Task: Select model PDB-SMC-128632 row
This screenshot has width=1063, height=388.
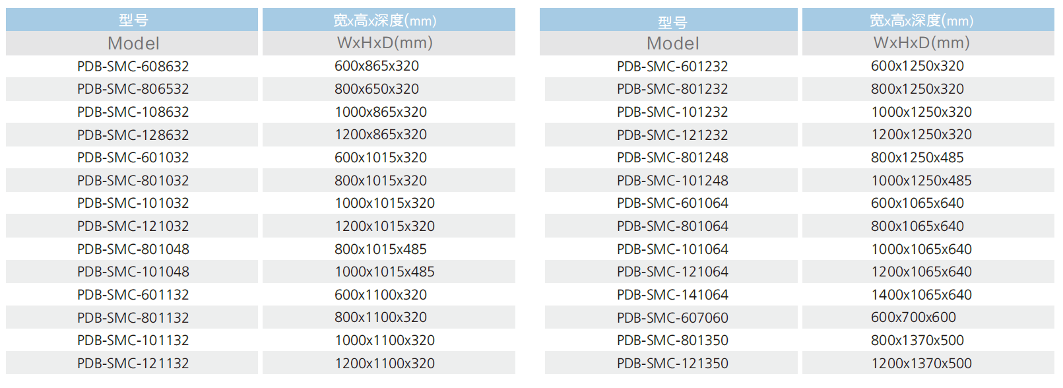Action: point(132,135)
